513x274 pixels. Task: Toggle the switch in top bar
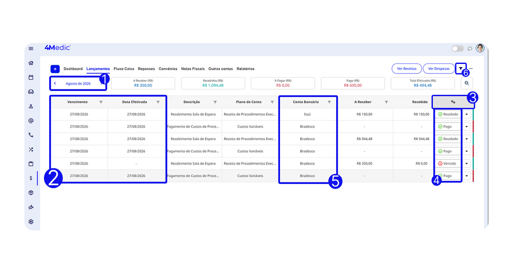[458, 48]
